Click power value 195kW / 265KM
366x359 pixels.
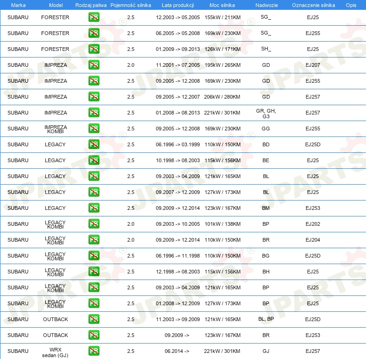[x=222, y=65]
